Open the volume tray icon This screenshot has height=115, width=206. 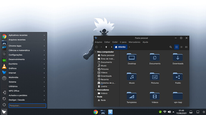pyautogui.click(x=169, y=112)
